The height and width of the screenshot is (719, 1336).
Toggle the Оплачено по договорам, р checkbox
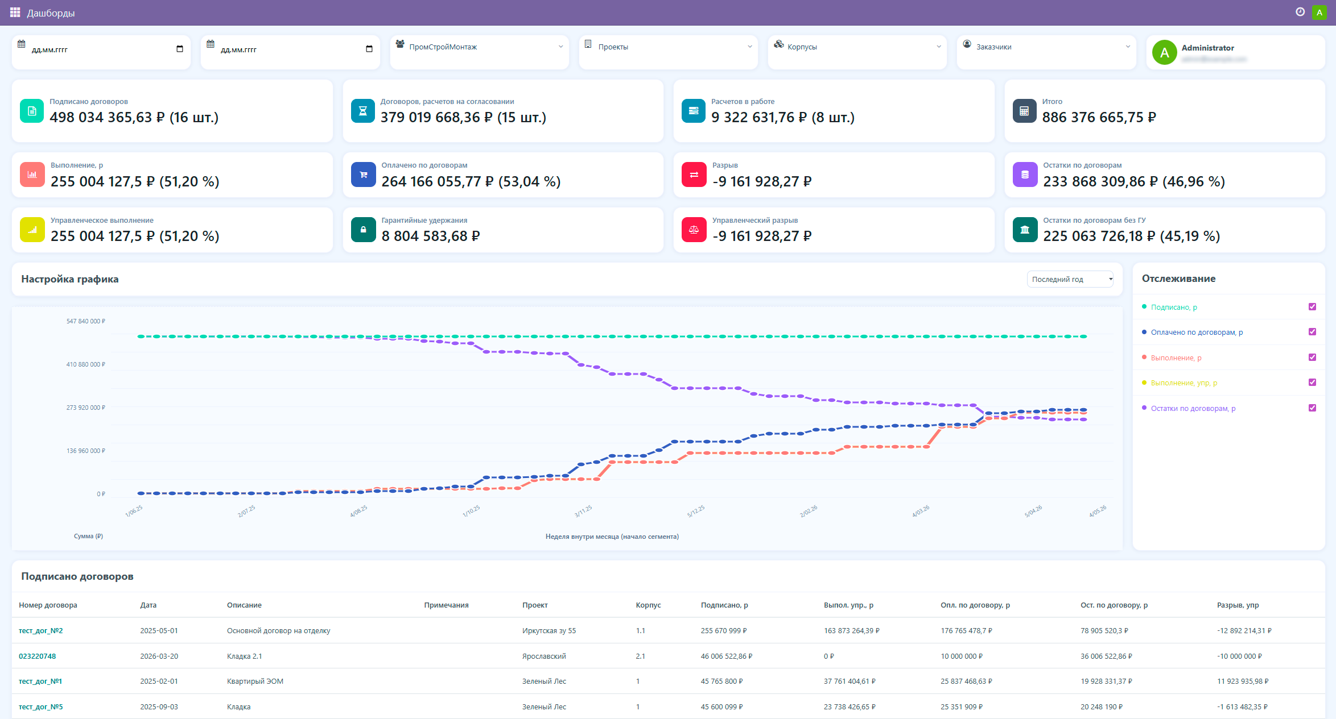pos(1312,332)
